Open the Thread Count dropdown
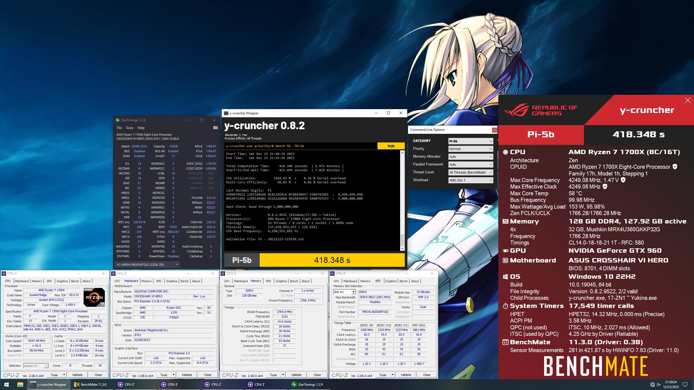This screenshot has width=694, height=390. tap(471, 173)
